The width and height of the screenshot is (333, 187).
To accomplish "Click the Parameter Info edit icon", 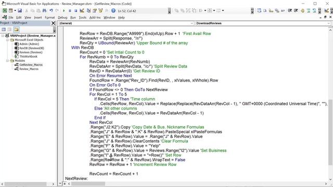I will (277, 10).
